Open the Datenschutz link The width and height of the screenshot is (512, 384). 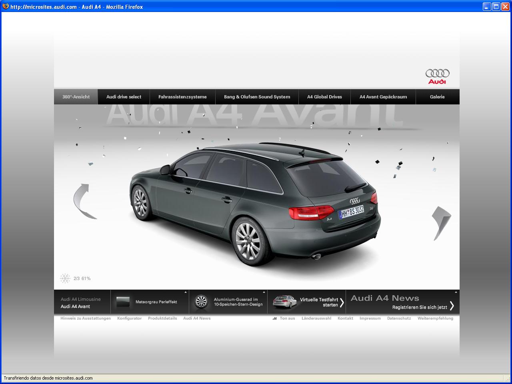click(x=399, y=318)
